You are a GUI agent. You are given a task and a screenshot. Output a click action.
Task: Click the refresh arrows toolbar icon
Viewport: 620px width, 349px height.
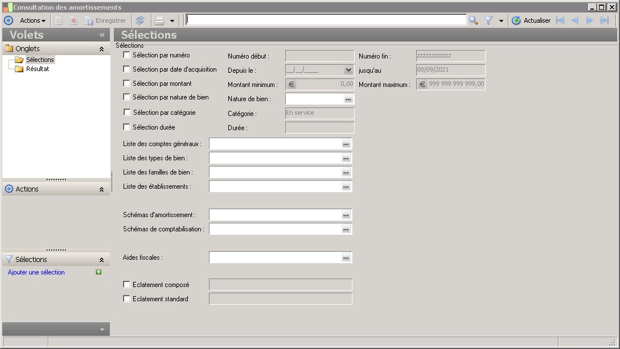point(140,20)
